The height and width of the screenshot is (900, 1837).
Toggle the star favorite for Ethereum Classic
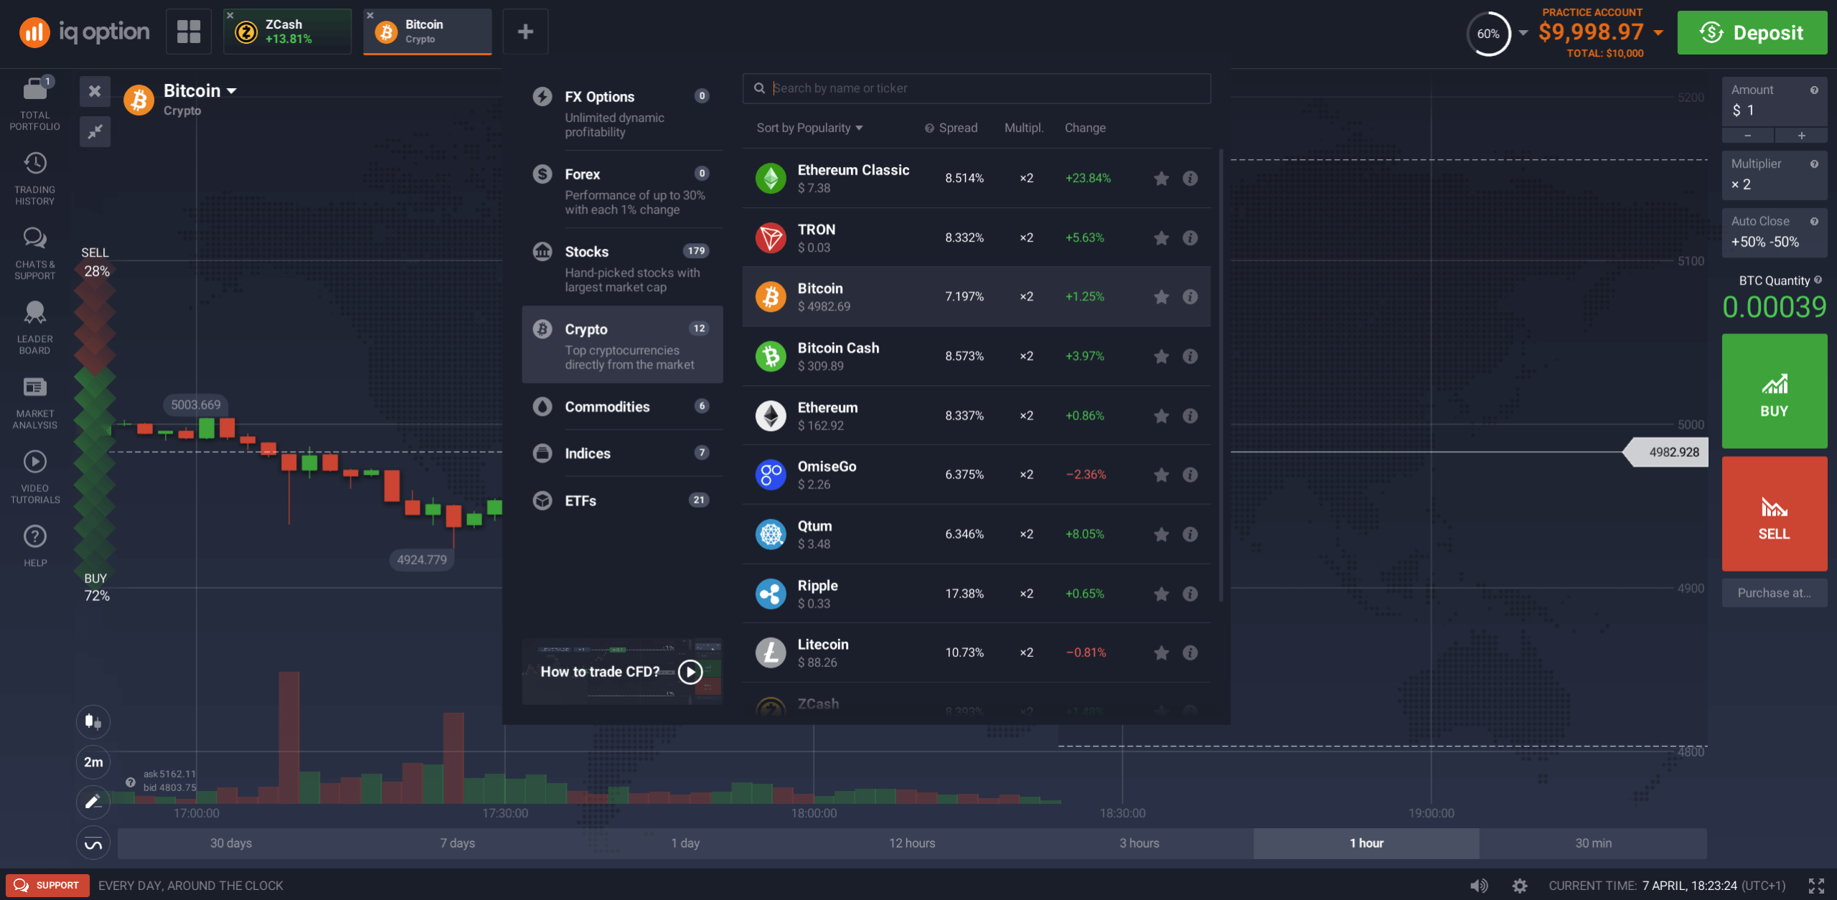tap(1160, 179)
